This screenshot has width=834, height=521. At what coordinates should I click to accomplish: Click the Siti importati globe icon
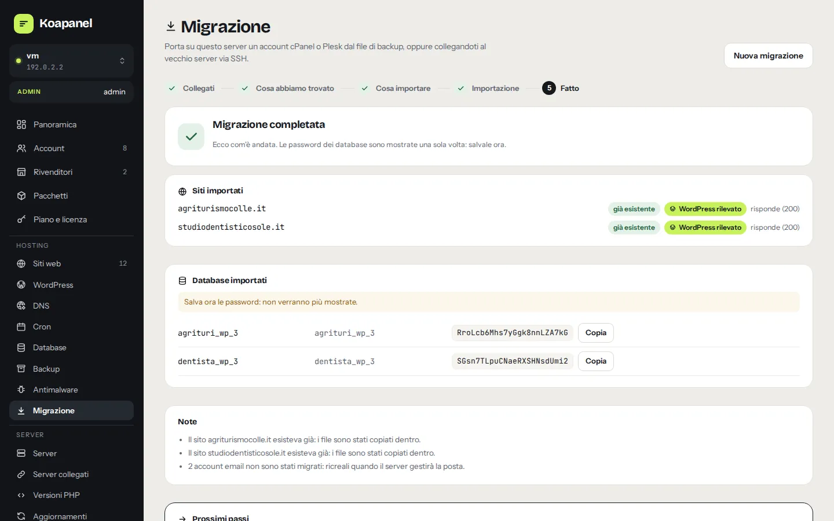[x=182, y=191]
